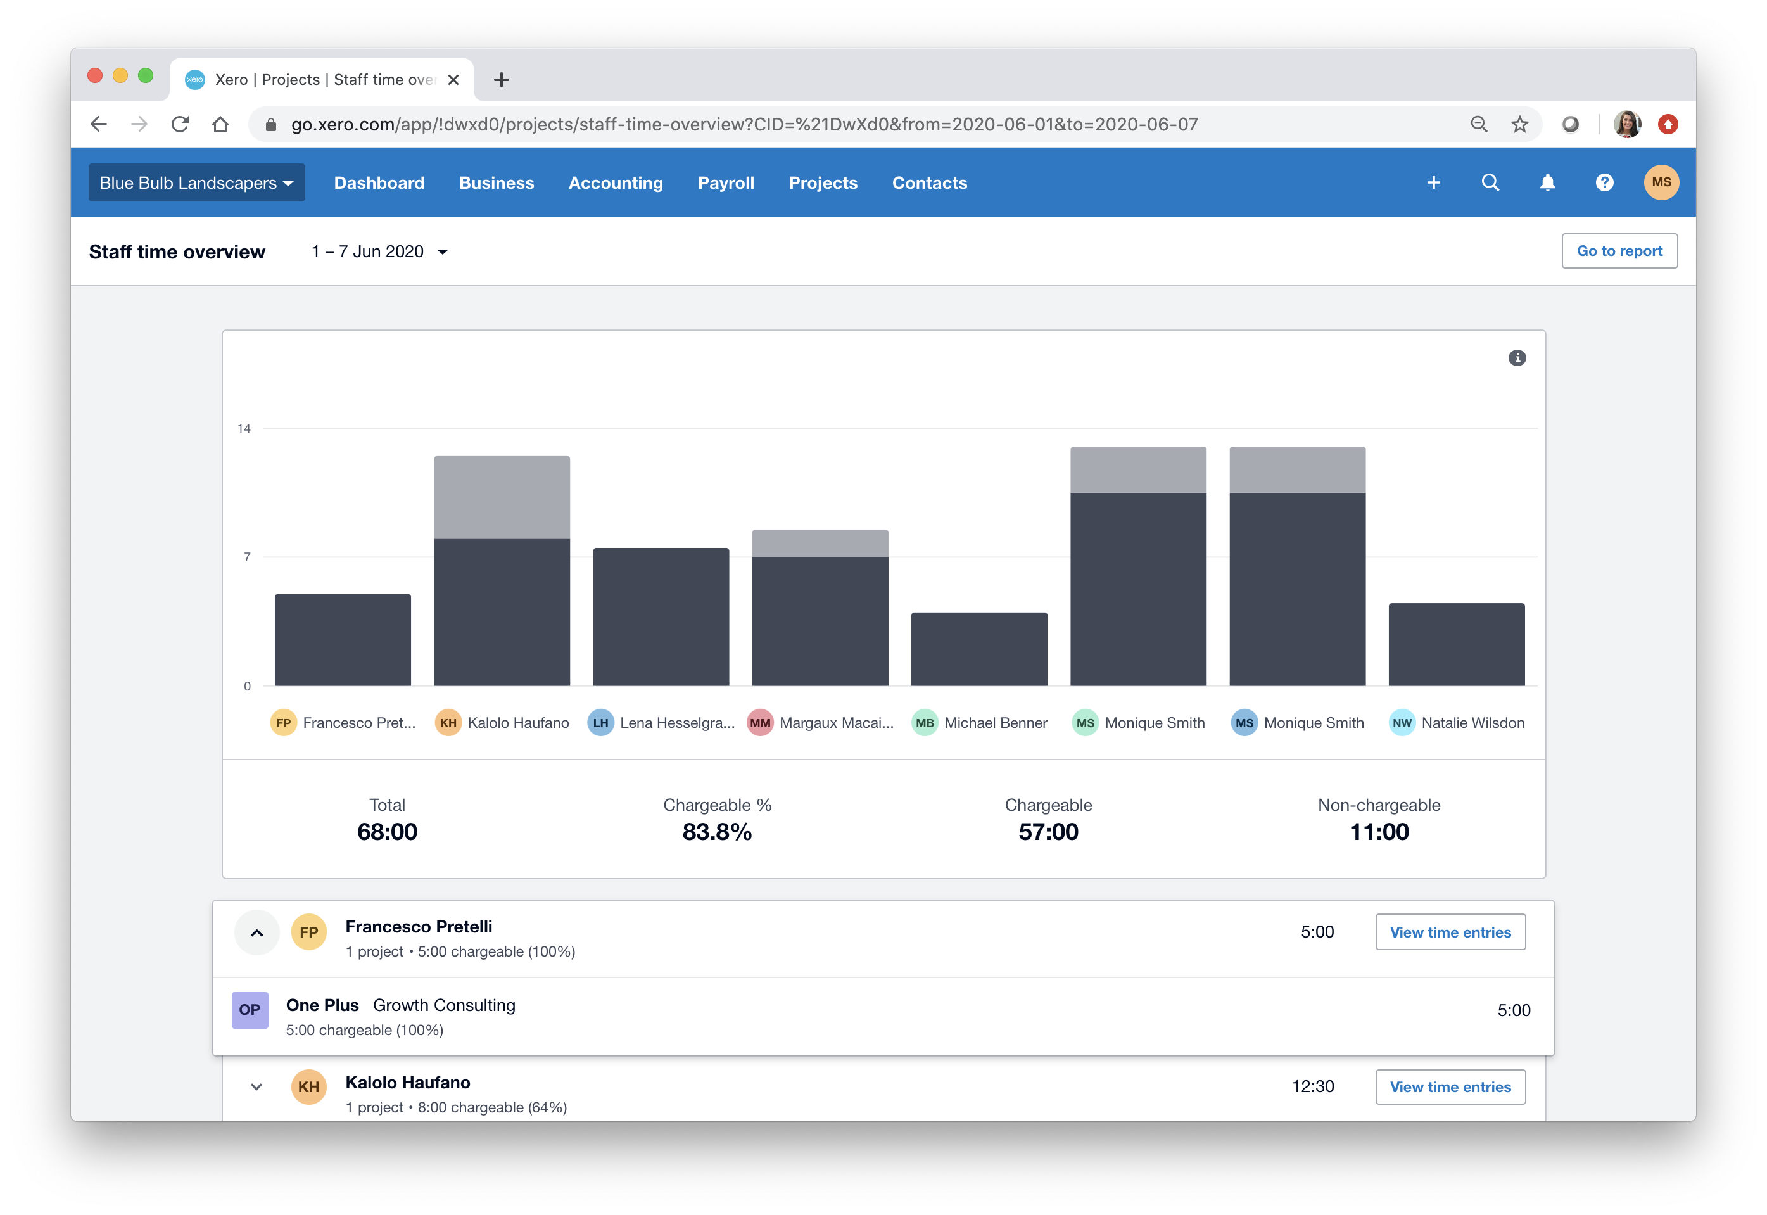
Task: Click the Accounting menu item
Action: [x=615, y=182]
